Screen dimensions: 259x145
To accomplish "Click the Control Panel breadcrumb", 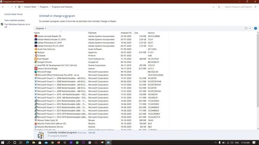I will pyautogui.click(x=30, y=7).
